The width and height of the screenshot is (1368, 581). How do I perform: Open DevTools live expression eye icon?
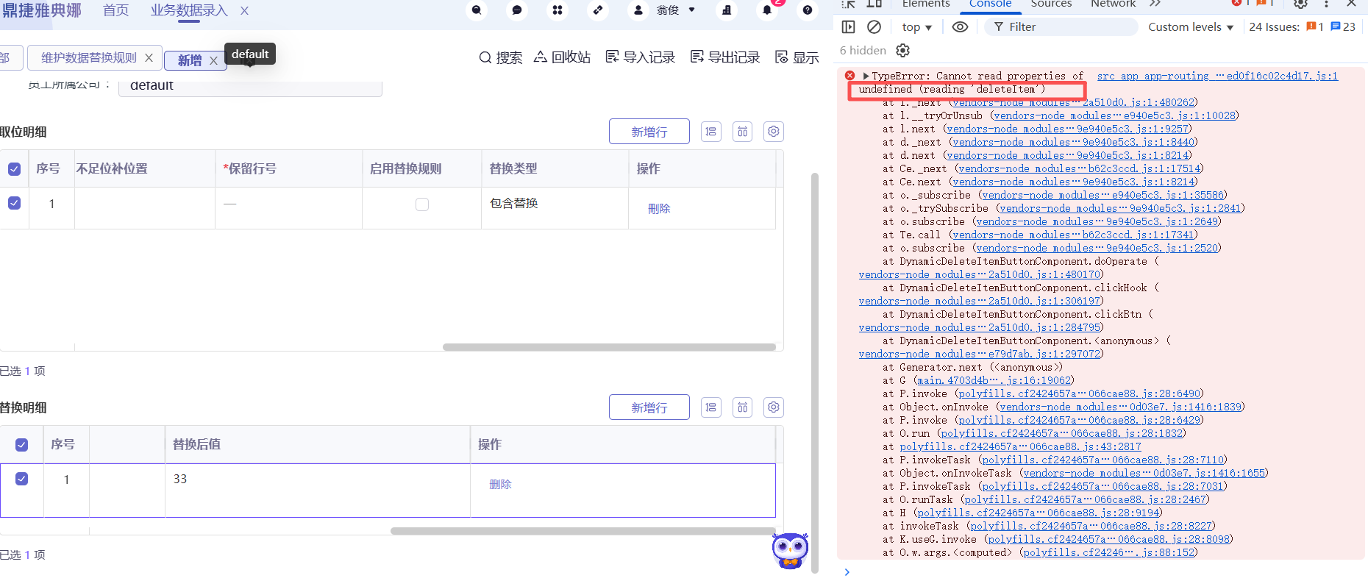[x=960, y=27]
